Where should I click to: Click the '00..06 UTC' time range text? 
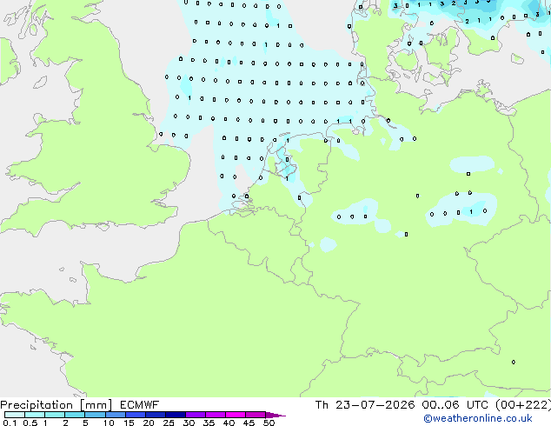pos(455,405)
